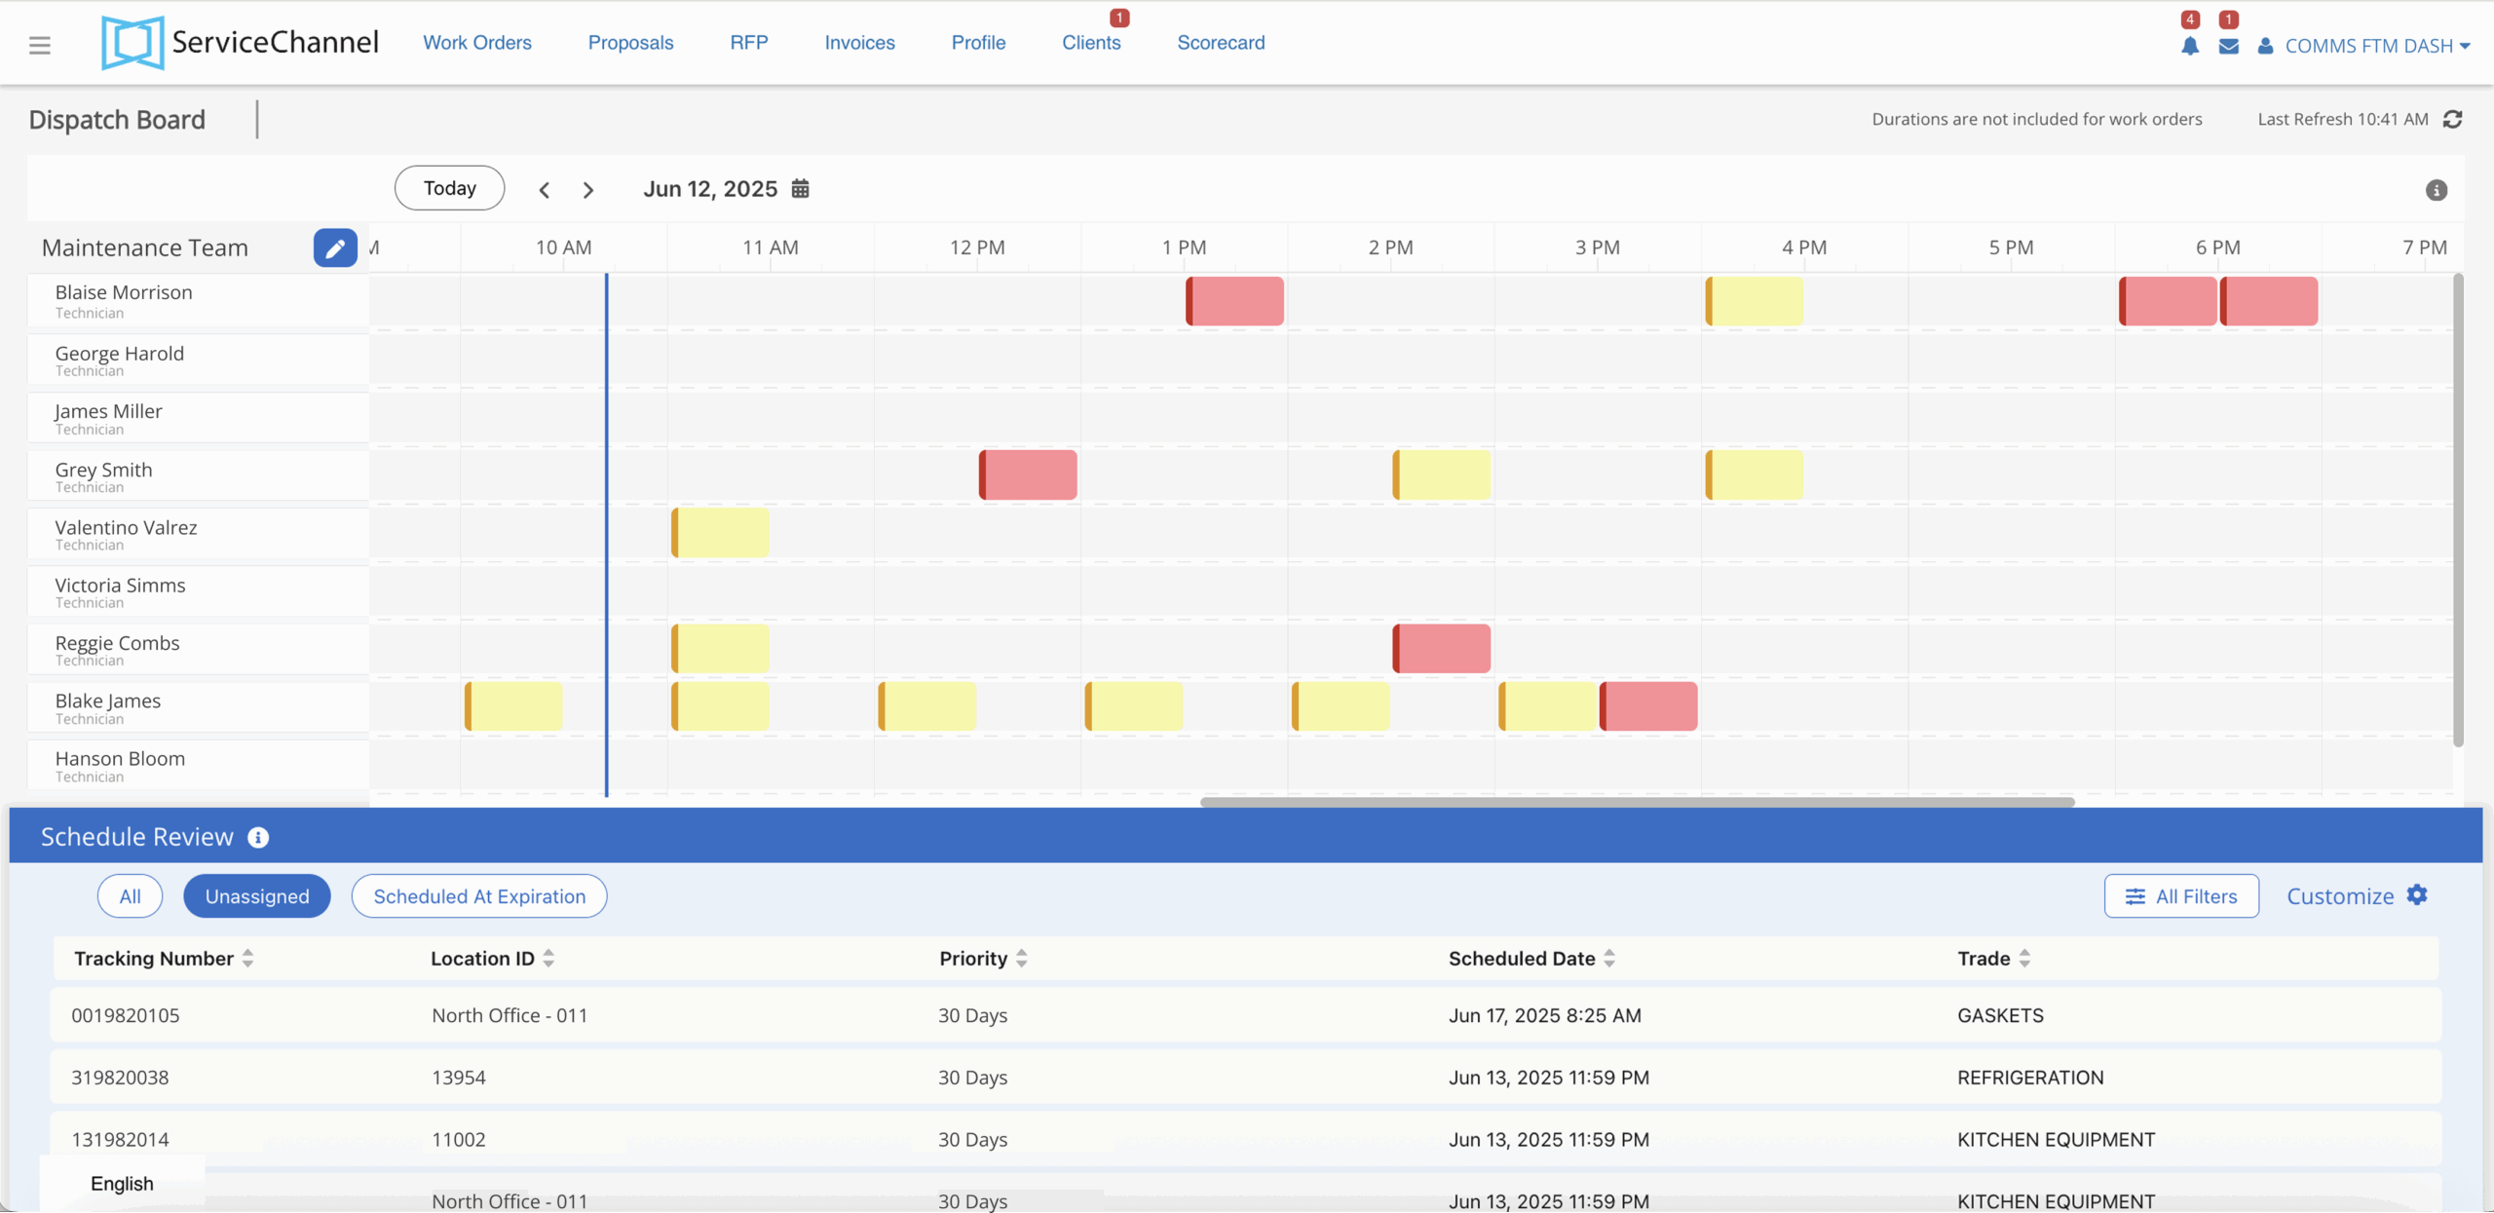Toggle the Scheduled At Expiration filter
This screenshot has height=1213, width=2494.
479,895
